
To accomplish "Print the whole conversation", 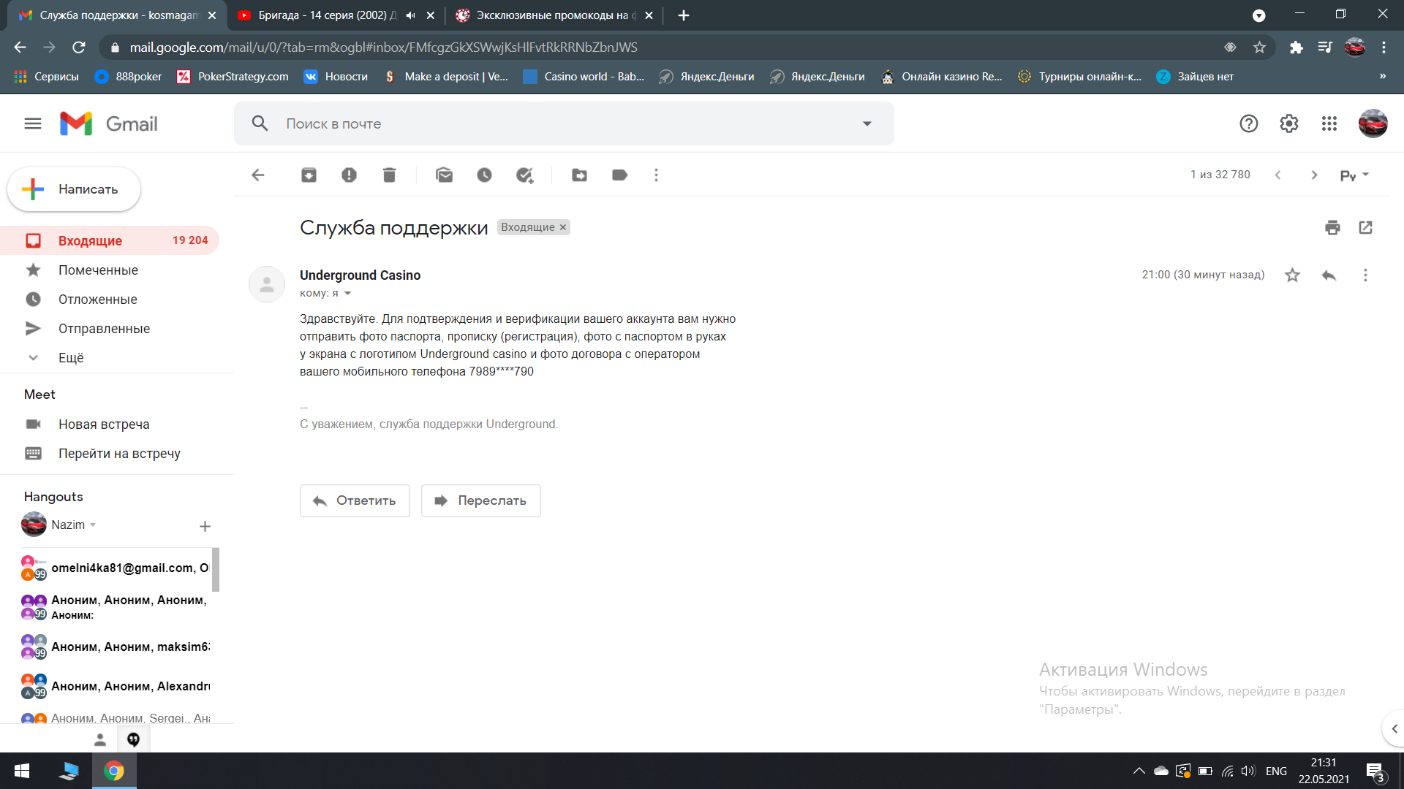I will (1332, 228).
